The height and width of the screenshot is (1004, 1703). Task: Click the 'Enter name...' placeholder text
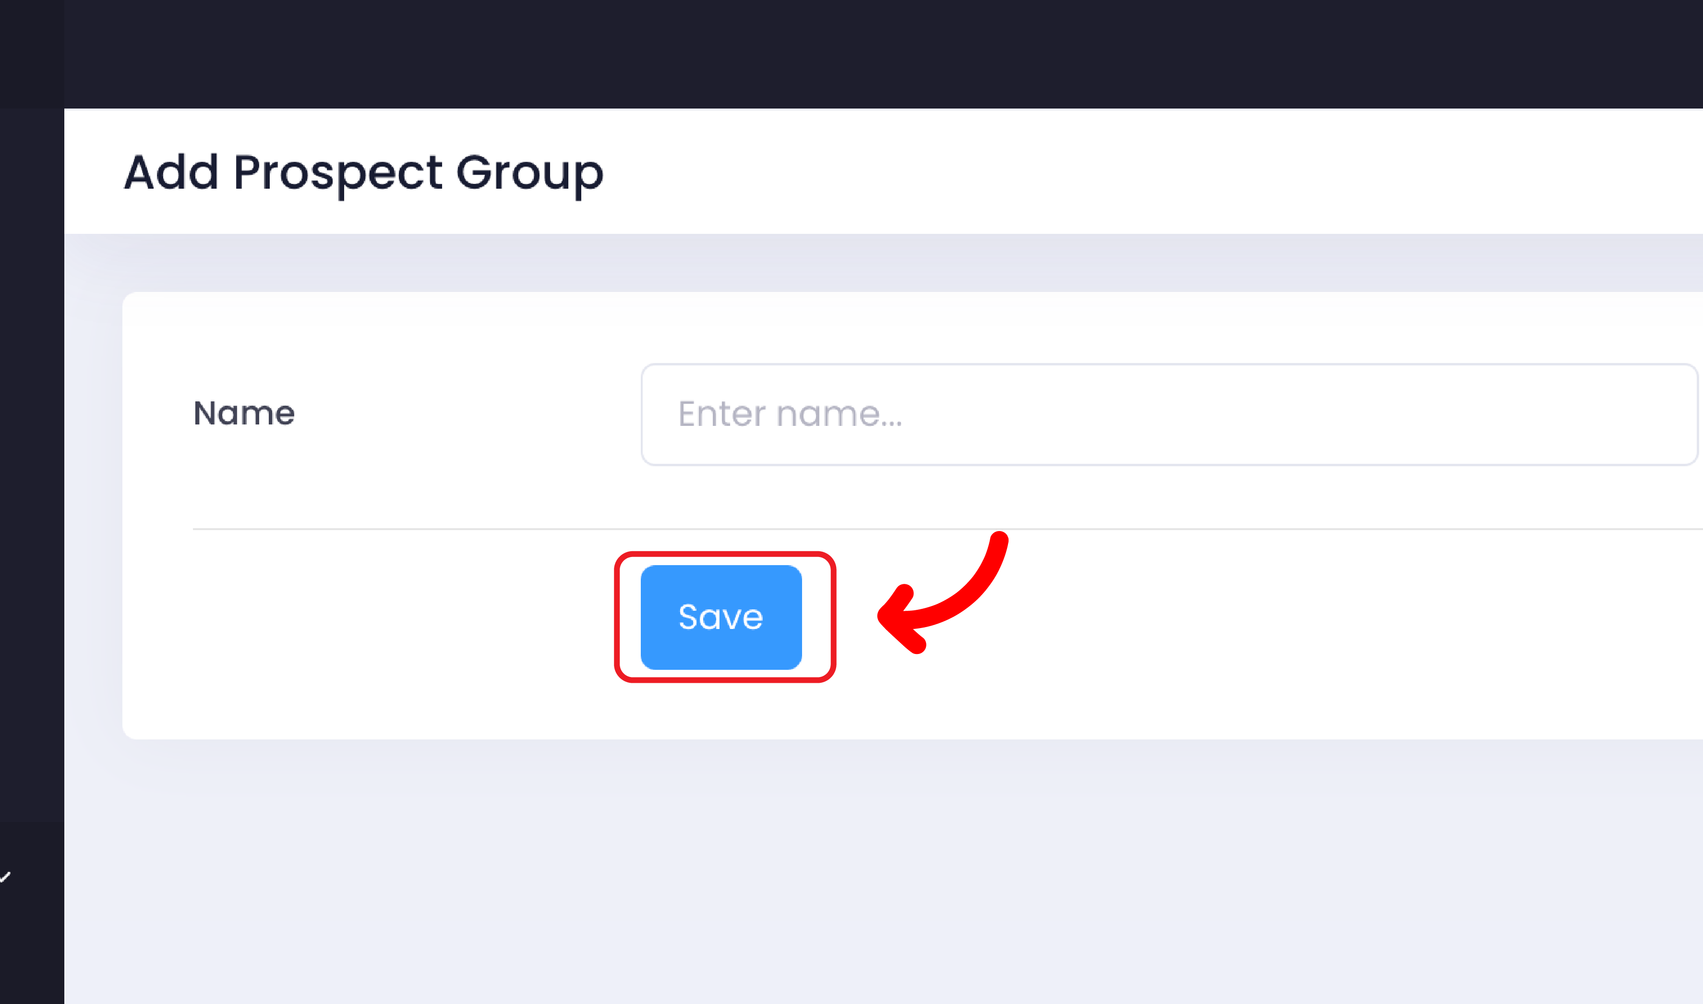790,414
